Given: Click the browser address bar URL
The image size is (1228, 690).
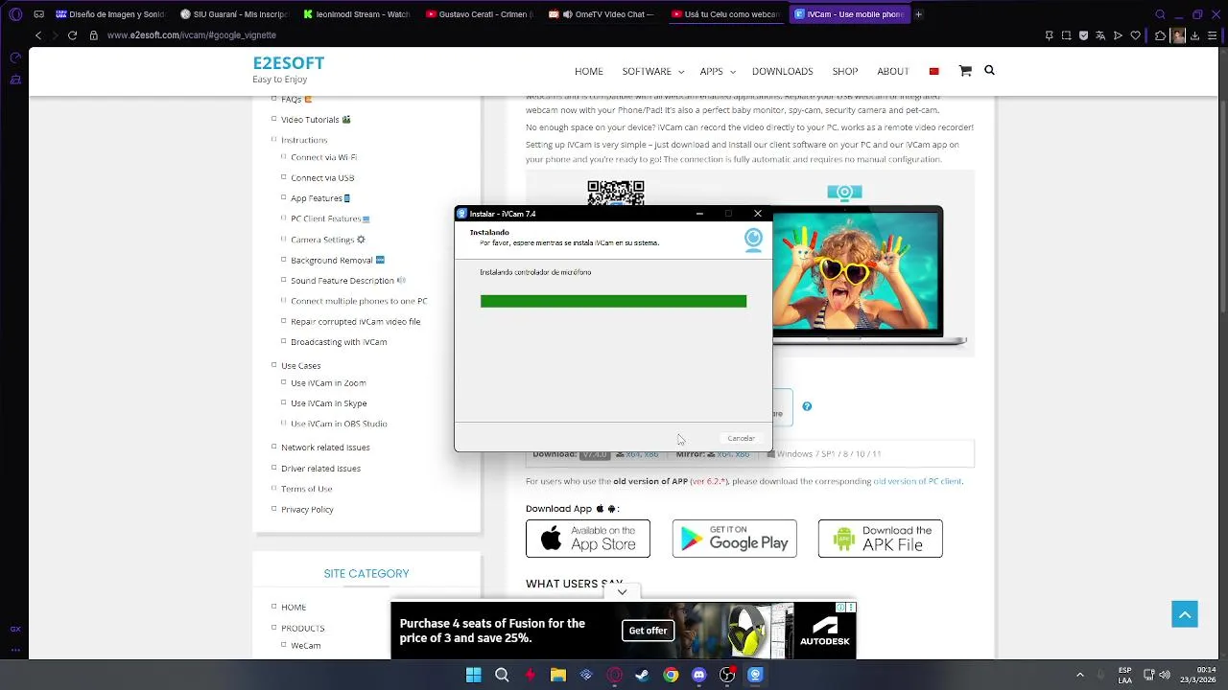Looking at the screenshot, I should tap(192, 35).
